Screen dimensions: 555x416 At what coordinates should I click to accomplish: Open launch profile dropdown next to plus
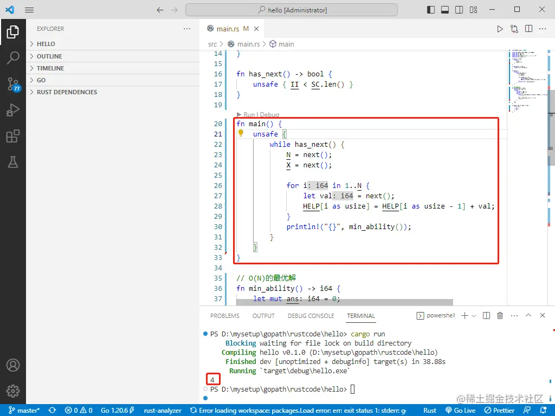[x=474, y=316]
